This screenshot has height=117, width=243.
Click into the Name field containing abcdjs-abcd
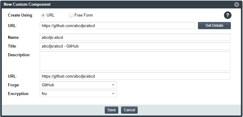135,37
